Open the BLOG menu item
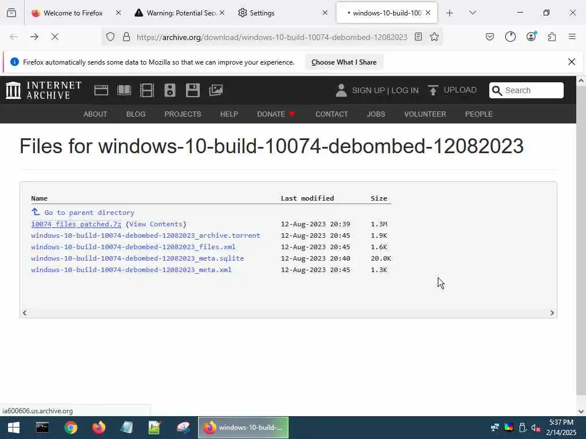The image size is (586, 439). pyautogui.click(x=136, y=114)
